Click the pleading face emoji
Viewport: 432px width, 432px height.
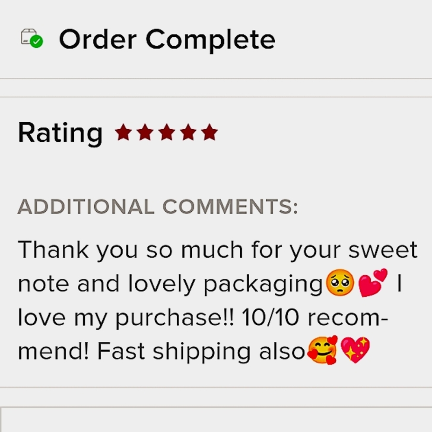tap(340, 283)
